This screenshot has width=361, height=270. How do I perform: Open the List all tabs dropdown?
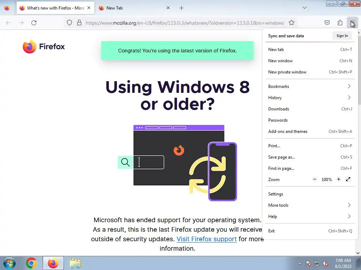click(x=304, y=8)
